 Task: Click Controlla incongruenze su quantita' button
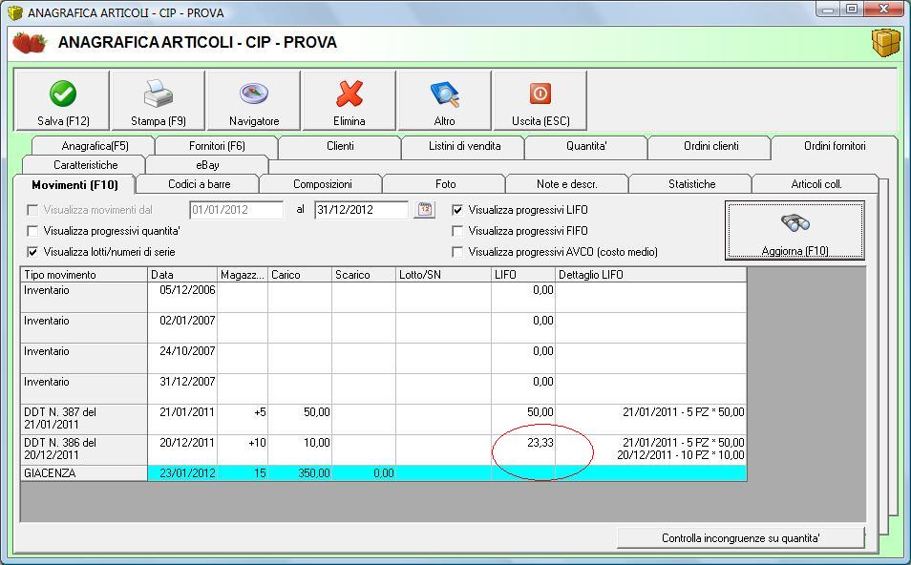741,537
